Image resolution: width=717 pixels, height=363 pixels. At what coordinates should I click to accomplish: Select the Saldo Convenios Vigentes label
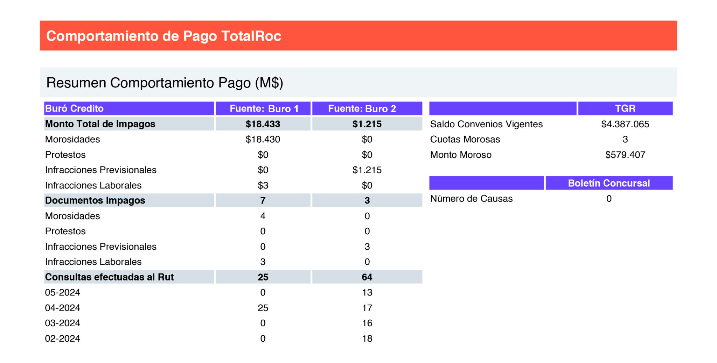click(x=486, y=124)
